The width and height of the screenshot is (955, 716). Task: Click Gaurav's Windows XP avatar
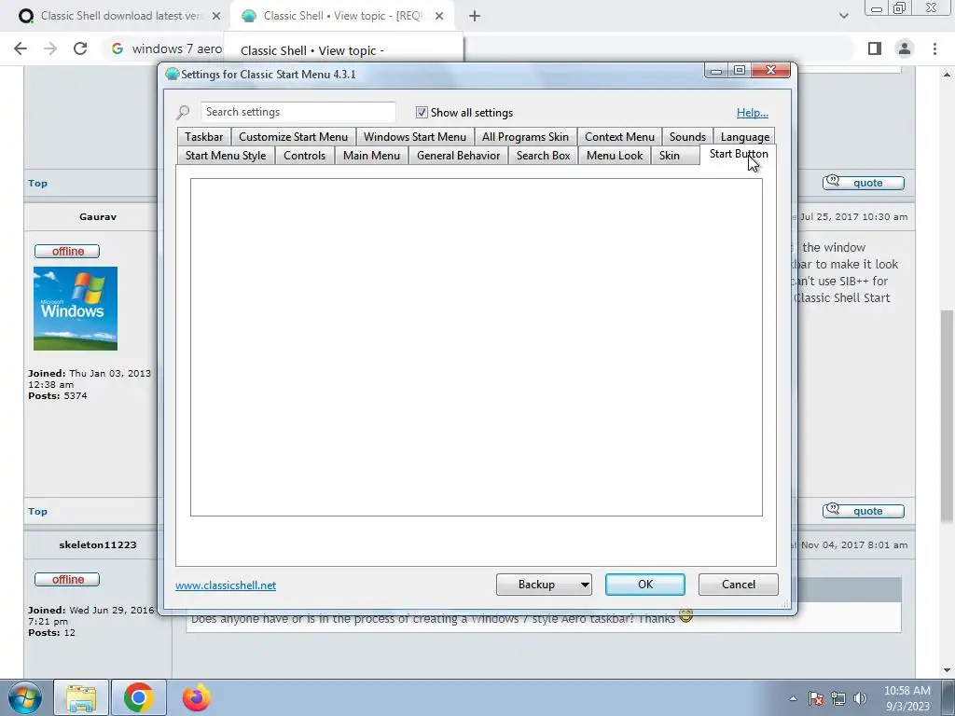point(76,309)
